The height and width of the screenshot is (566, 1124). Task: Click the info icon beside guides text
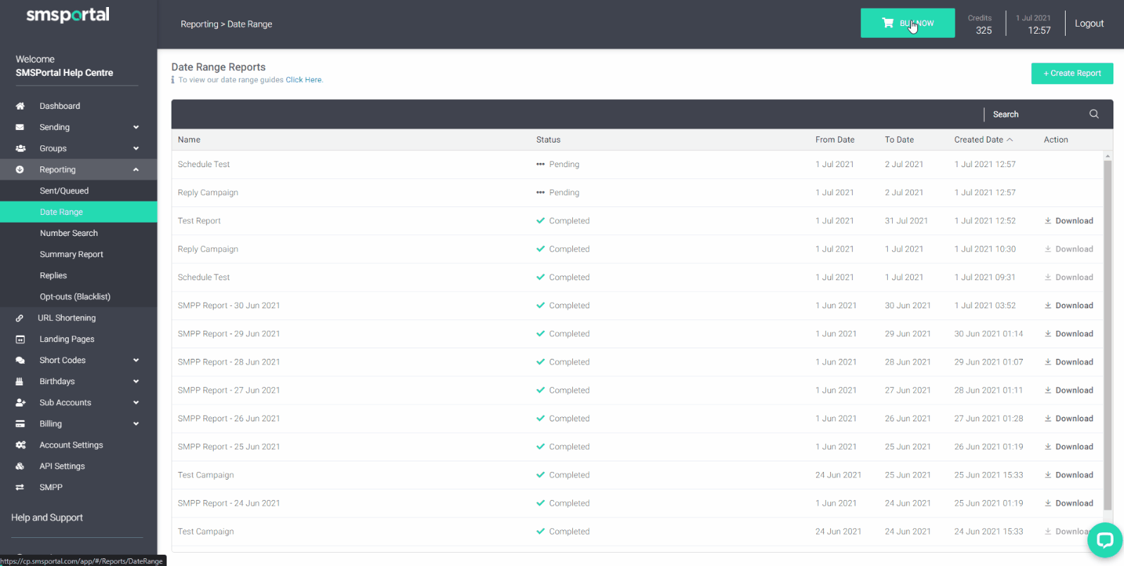pyautogui.click(x=173, y=80)
